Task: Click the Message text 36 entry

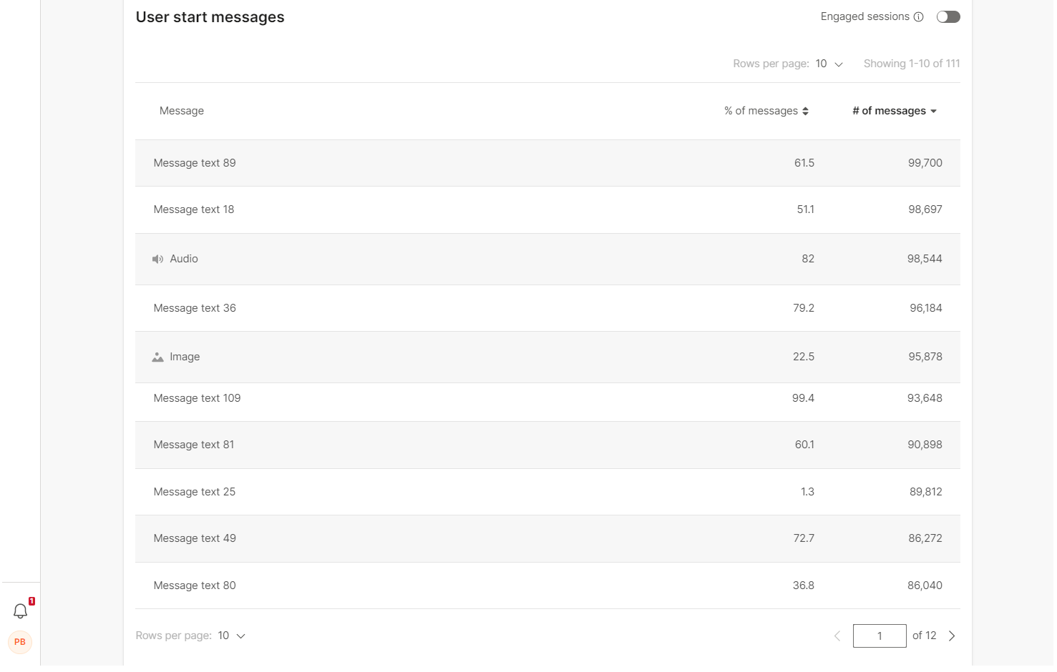Action: [x=195, y=308]
